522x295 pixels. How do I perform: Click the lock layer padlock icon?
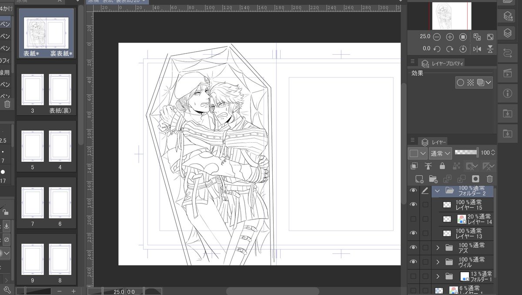(x=442, y=166)
